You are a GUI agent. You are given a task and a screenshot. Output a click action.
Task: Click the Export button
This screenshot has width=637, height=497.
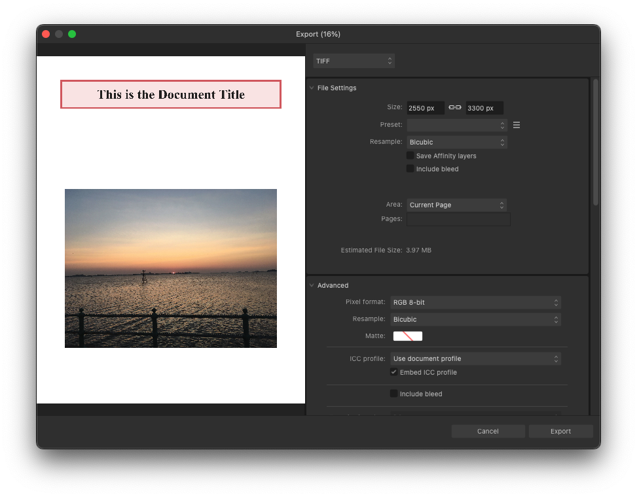tap(560, 431)
